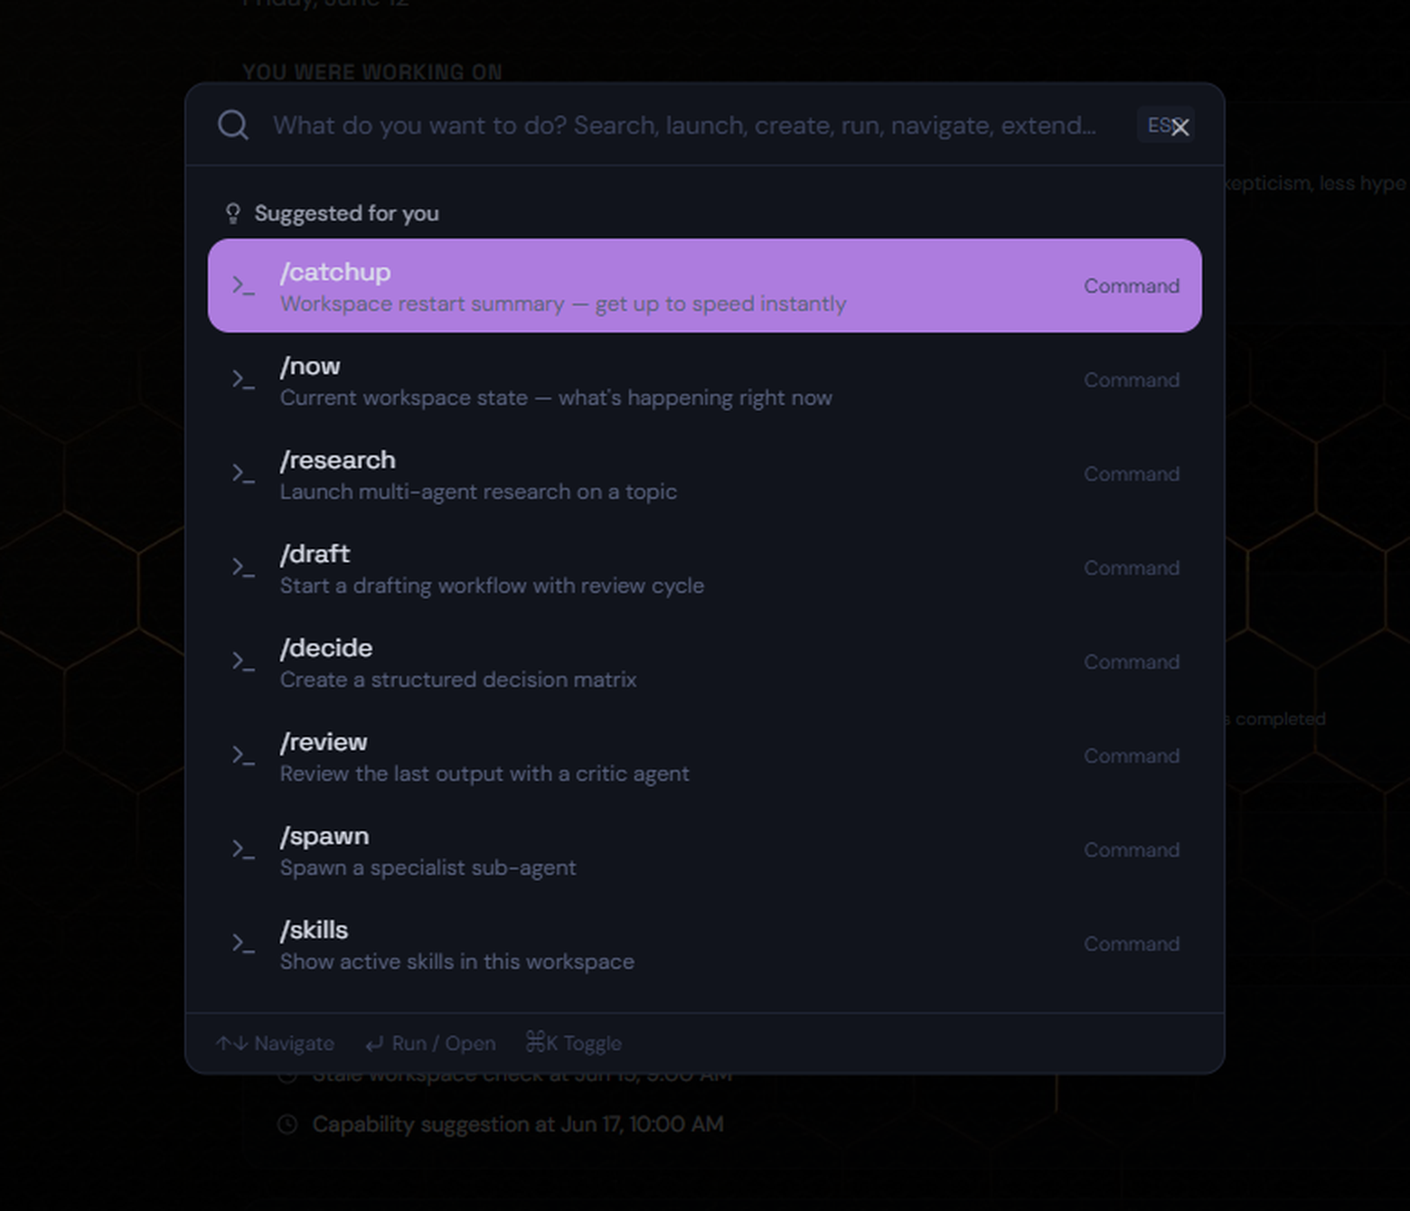Click the terminal icon beside /catchup
The width and height of the screenshot is (1410, 1211).
(x=243, y=286)
